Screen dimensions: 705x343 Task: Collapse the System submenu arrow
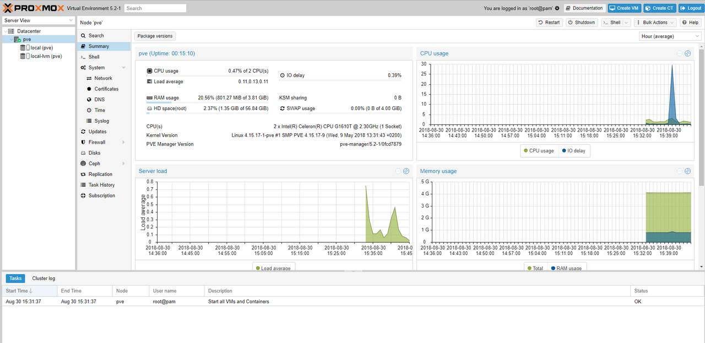point(123,68)
